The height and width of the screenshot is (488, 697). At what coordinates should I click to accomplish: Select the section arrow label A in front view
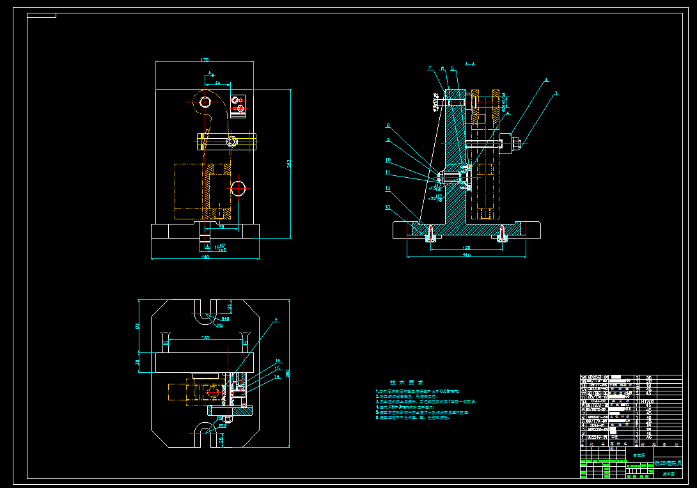click(x=209, y=72)
